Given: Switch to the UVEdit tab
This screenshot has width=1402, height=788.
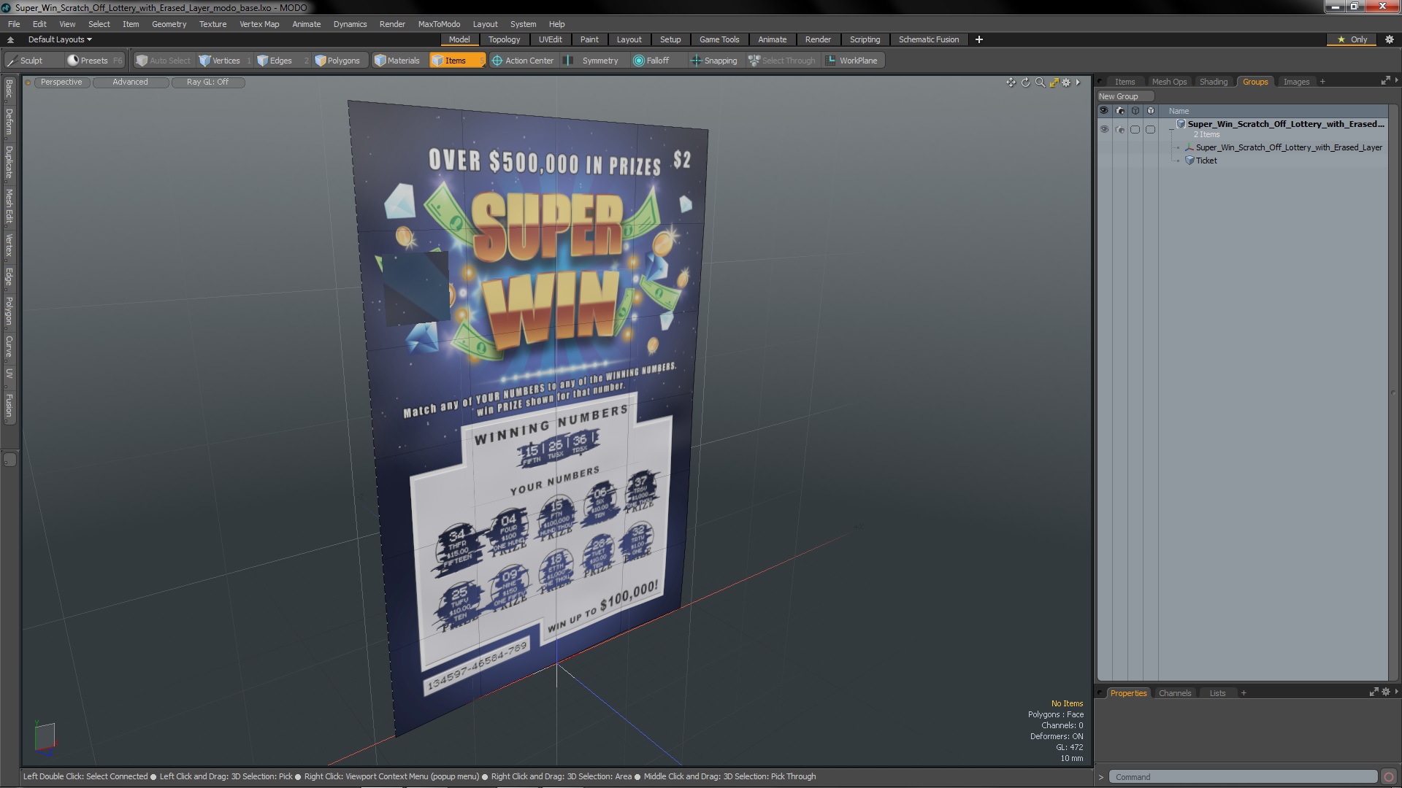Looking at the screenshot, I should 551,39.
